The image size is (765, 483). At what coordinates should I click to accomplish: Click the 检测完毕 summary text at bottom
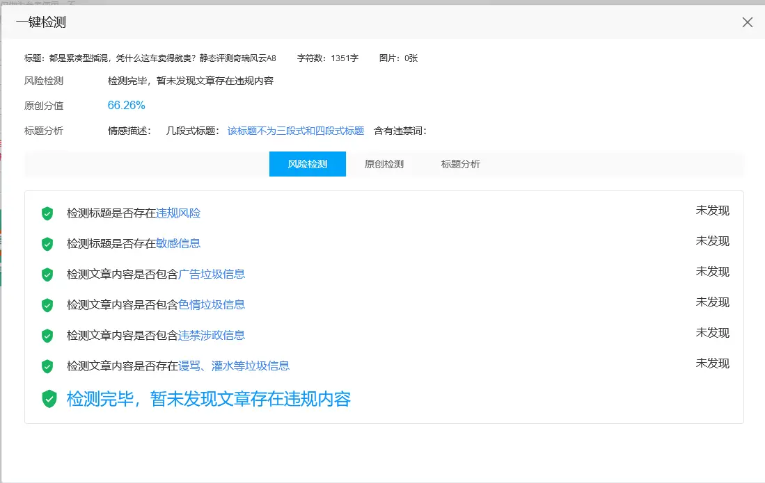pyautogui.click(x=208, y=399)
